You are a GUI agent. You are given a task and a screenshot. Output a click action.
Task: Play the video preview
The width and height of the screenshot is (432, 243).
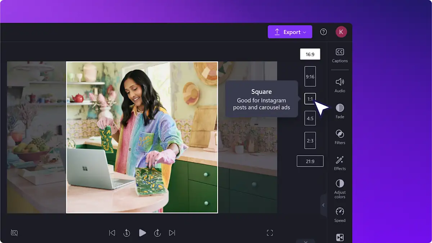point(142,233)
